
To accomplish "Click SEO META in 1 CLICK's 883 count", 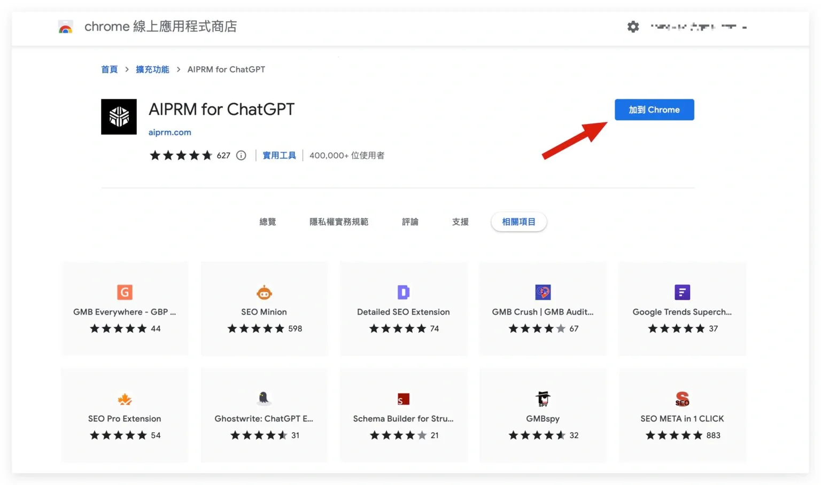I will point(713,435).
